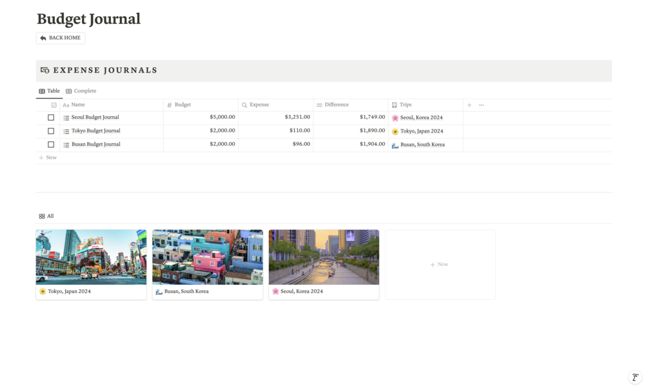Check the Busan Budget Journal checkbox

(51, 145)
